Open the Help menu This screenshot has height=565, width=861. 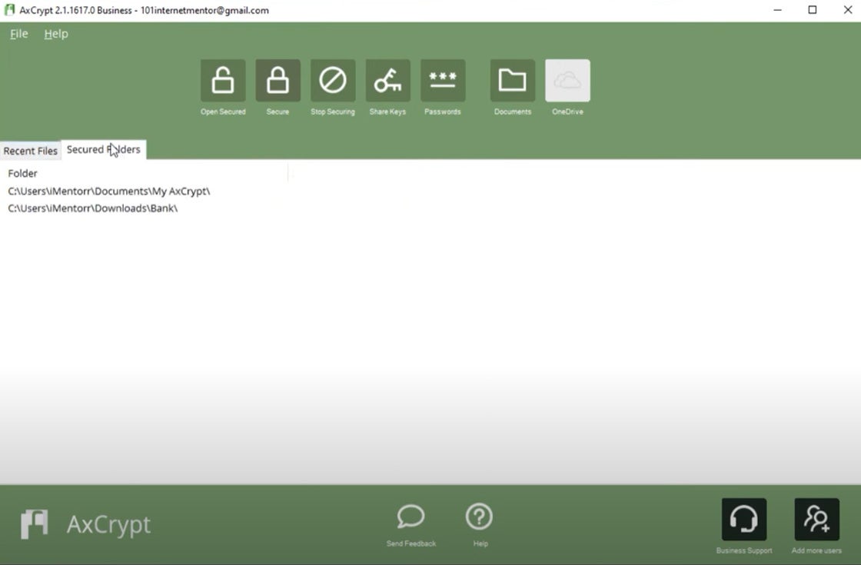coord(56,34)
